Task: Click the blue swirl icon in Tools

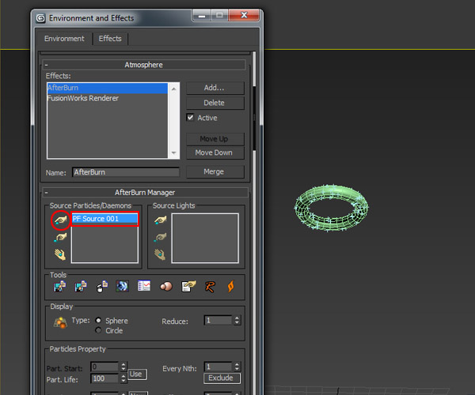Action: click(123, 286)
